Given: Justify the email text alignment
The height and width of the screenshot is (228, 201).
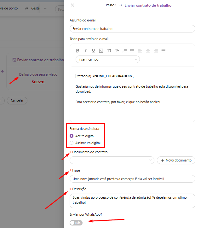Looking at the screenshot, I should coord(163,51).
